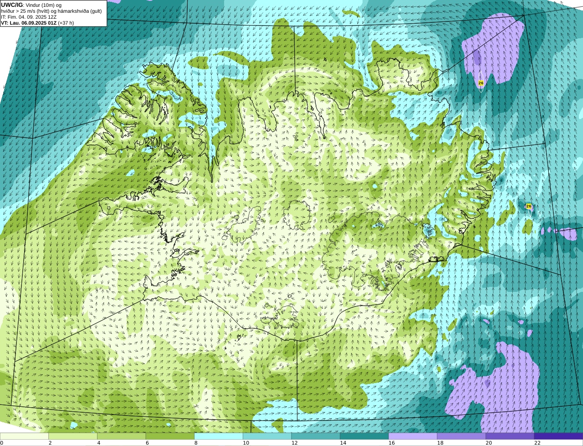583x446 pixels.
Task: Click the 6–8 m/s green legend swatch
Action: point(170,436)
